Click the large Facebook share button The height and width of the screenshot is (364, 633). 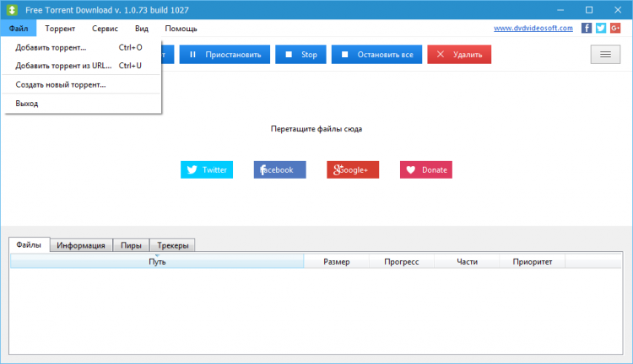click(x=279, y=169)
